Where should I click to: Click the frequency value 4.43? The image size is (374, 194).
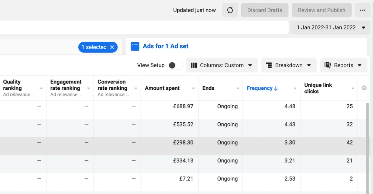(290, 124)
